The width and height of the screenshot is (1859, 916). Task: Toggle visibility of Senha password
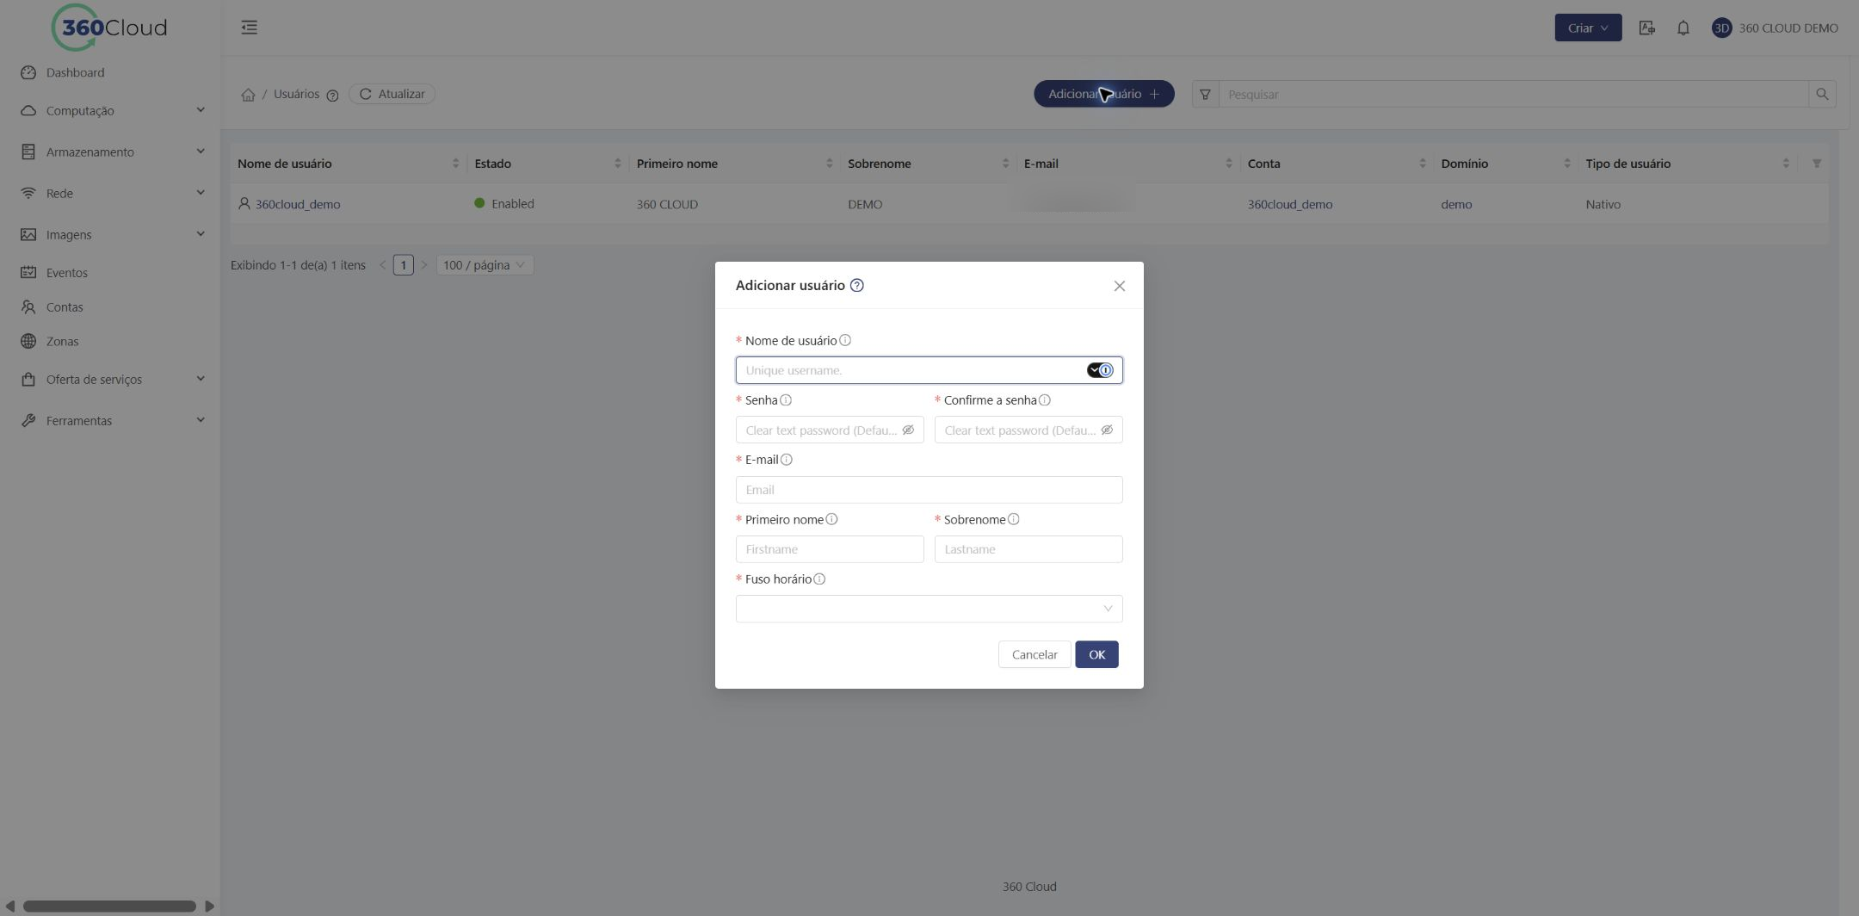pos(908,430)
